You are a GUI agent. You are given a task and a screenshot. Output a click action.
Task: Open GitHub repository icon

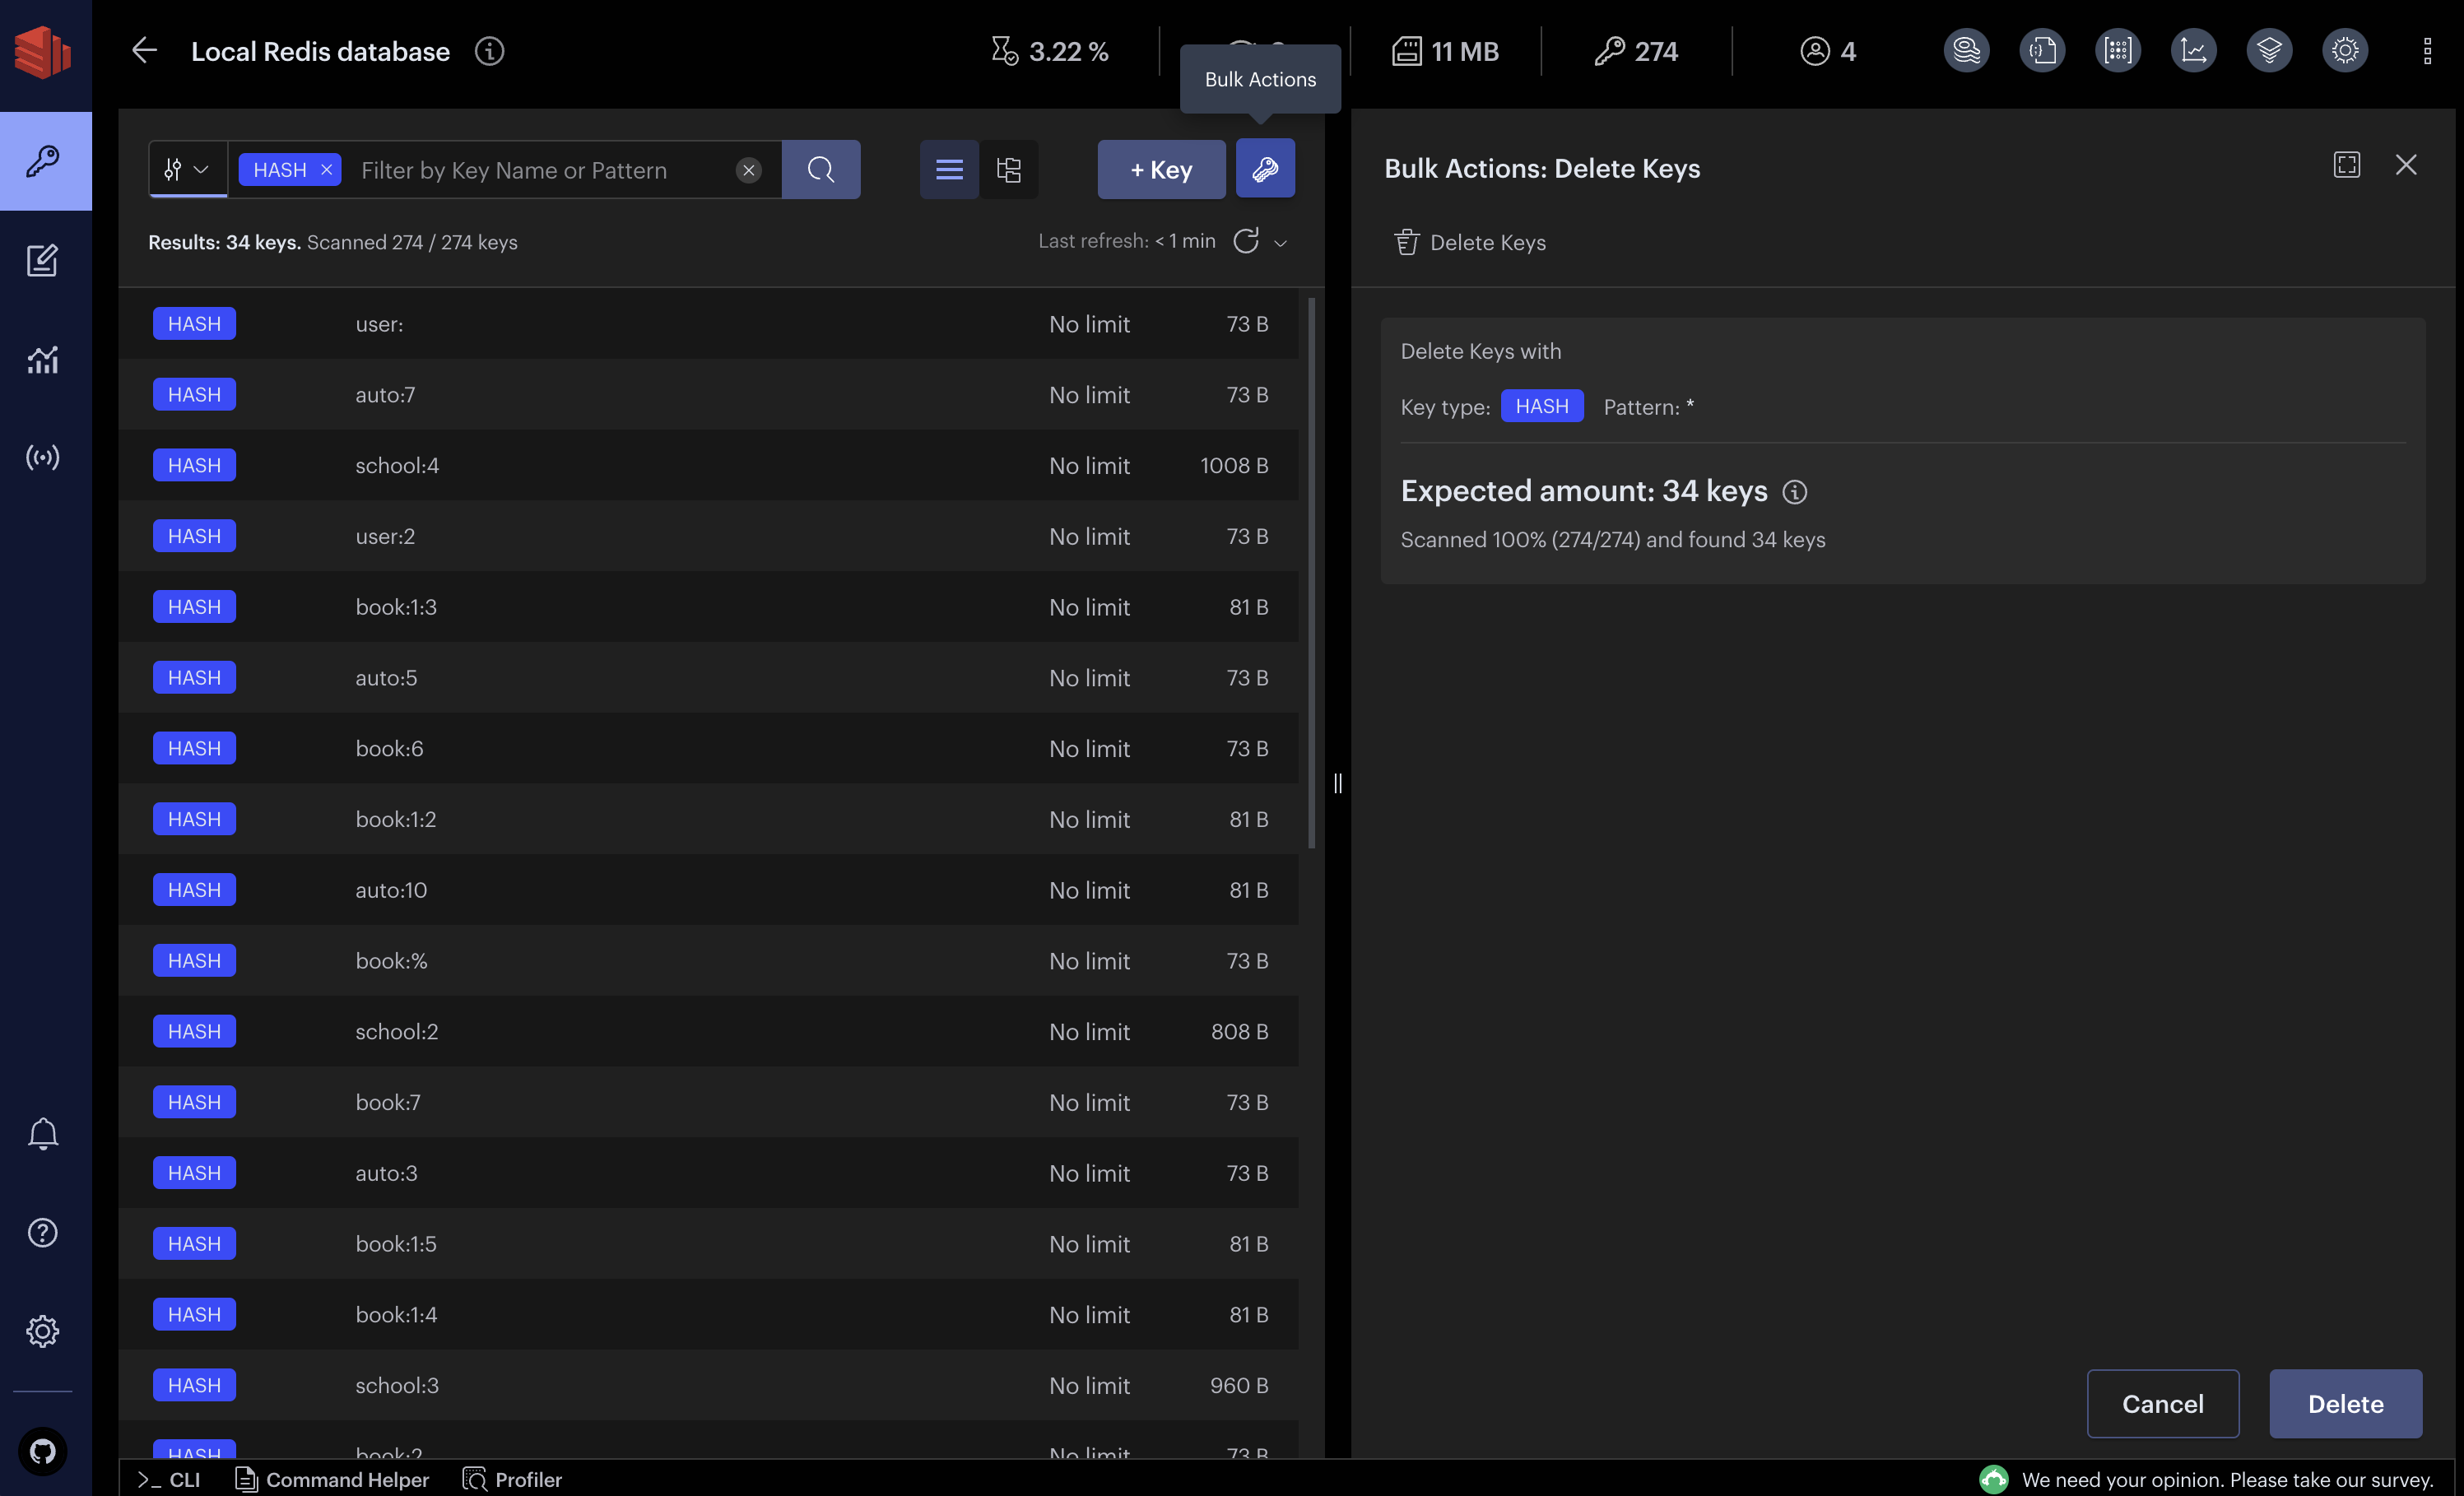pyautogui.click(x=42, y=1450)
